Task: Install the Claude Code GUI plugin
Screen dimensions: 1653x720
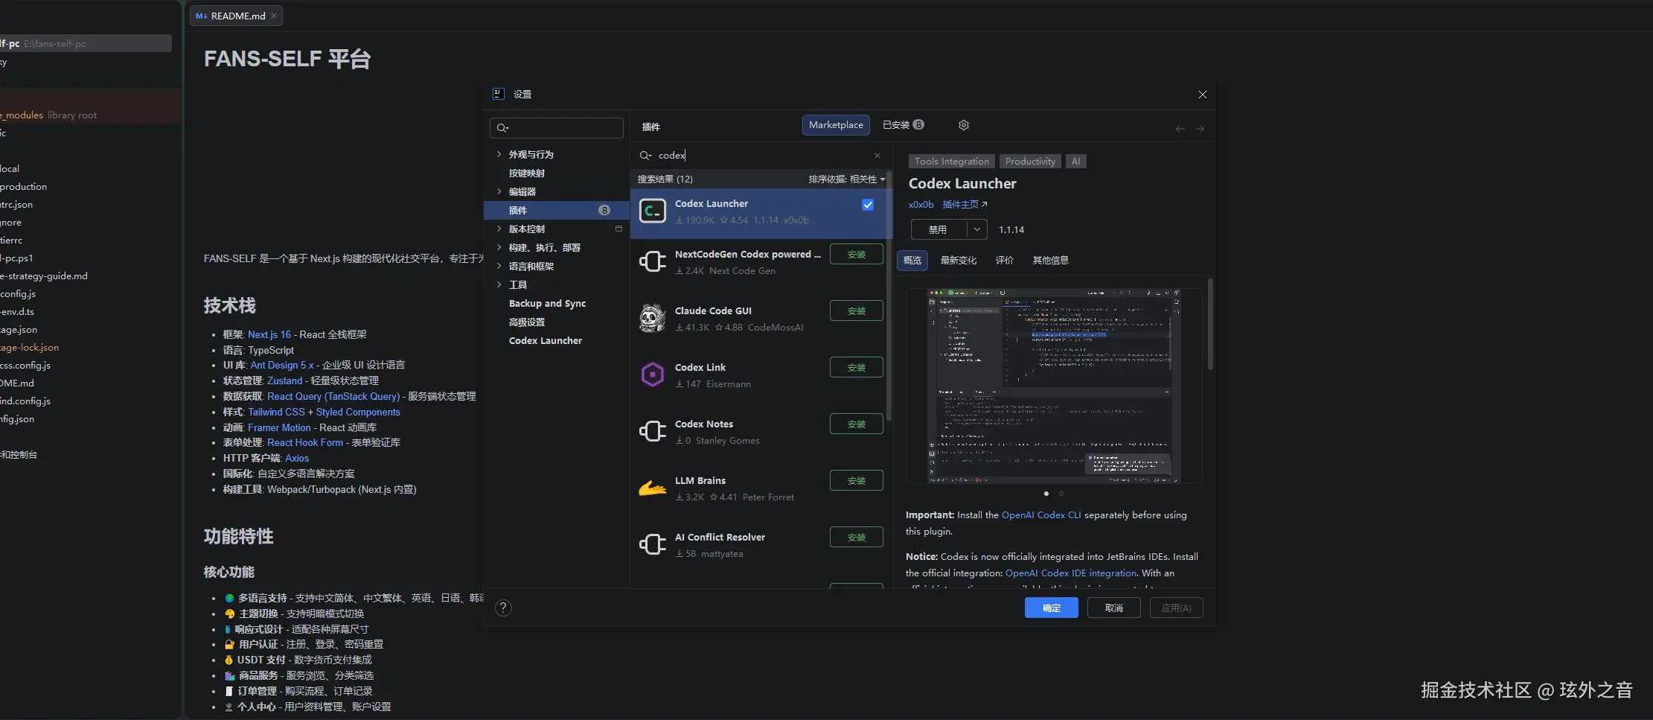Action: pos(857,311)
